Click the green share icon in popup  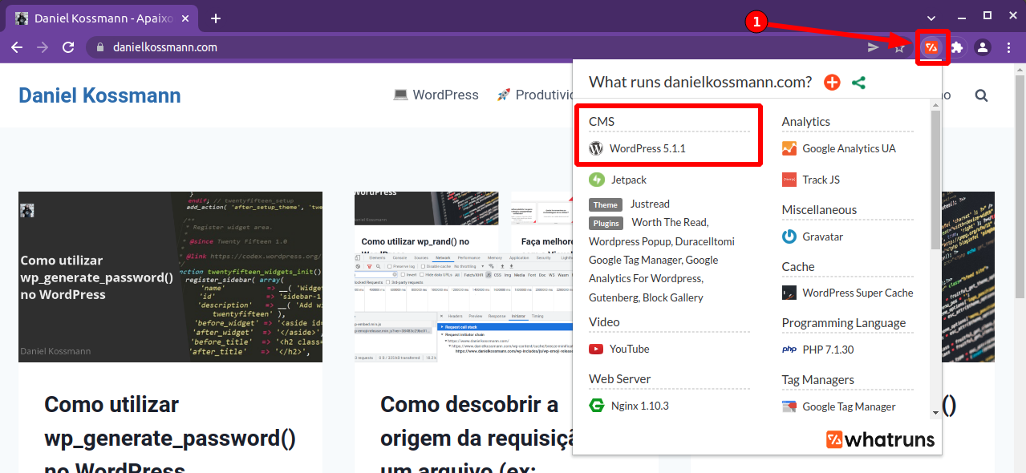pos(858,82)
